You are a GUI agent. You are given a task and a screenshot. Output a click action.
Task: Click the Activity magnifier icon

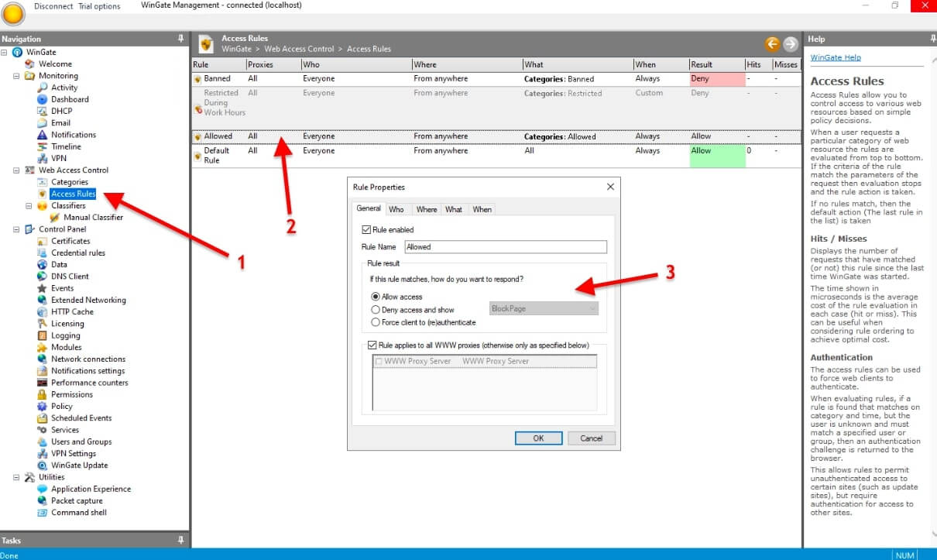43,88
